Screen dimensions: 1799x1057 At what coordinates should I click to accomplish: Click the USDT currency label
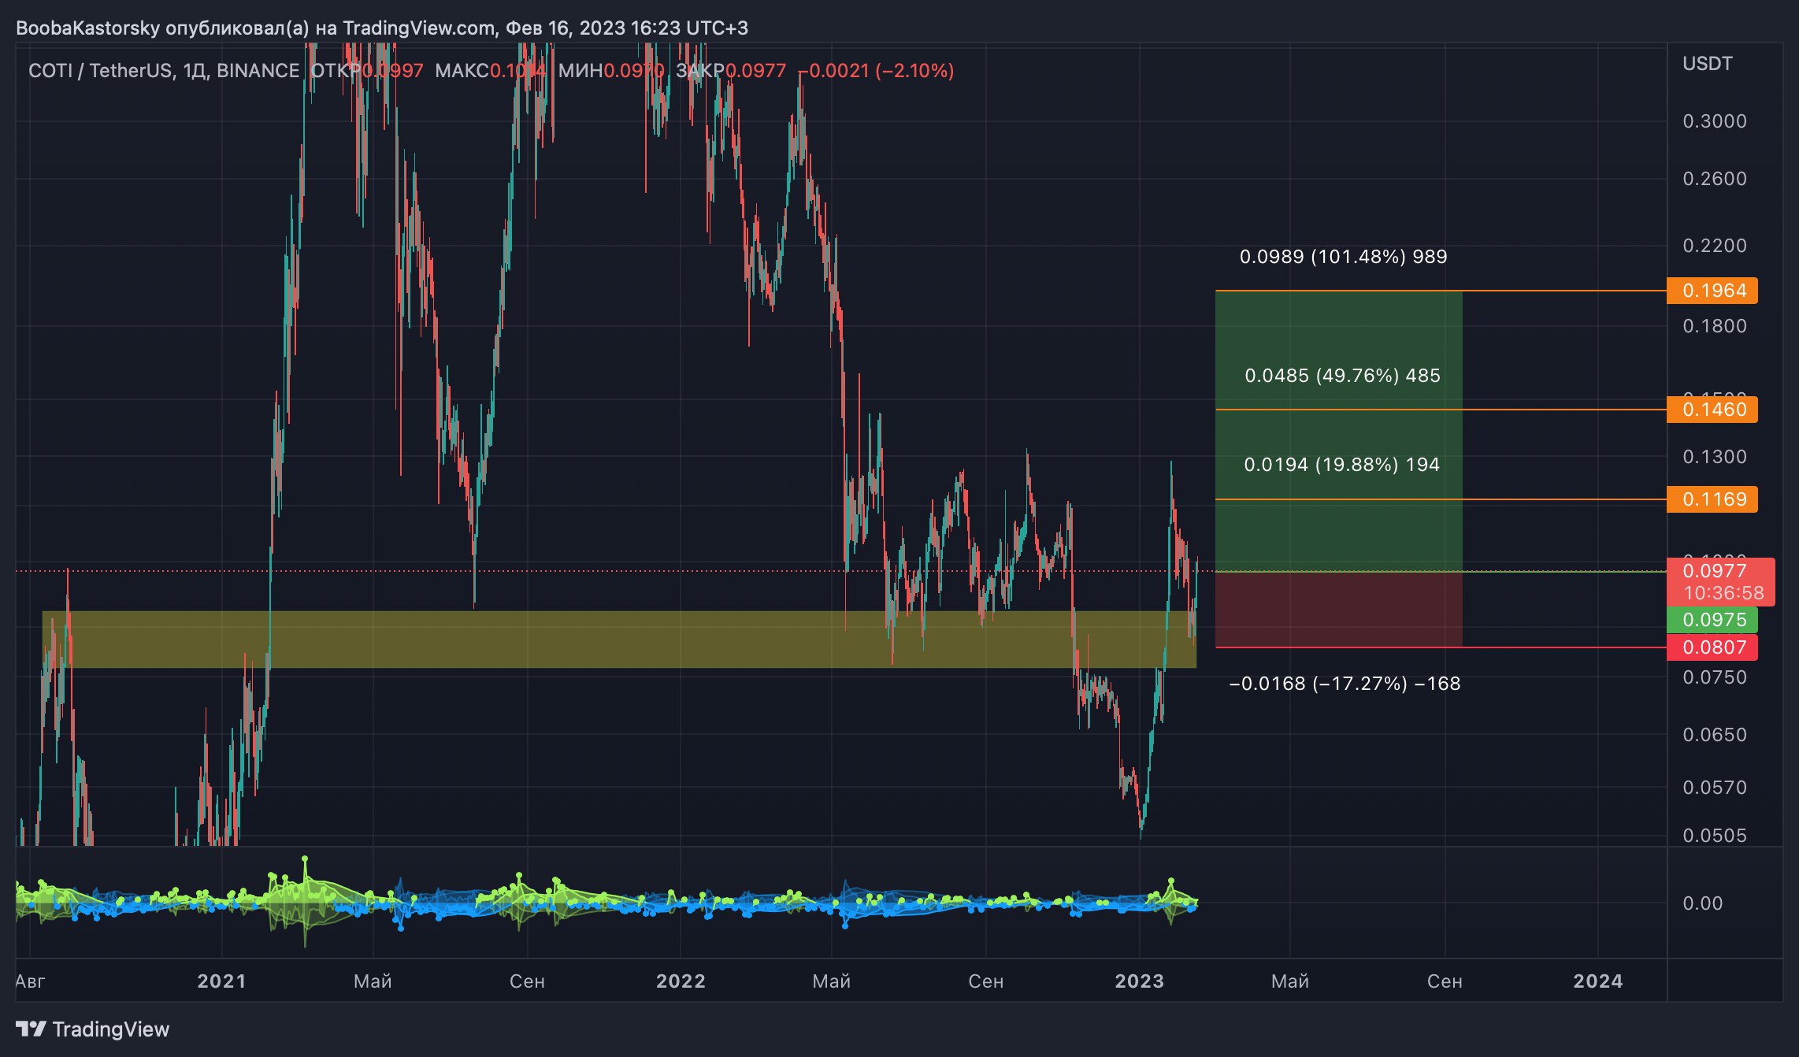(x=1707, y=64)
